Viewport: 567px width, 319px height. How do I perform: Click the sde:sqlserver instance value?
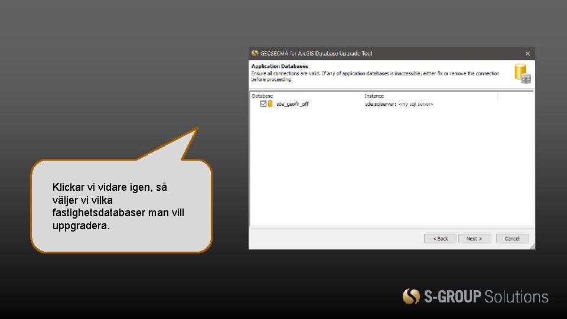399,104
